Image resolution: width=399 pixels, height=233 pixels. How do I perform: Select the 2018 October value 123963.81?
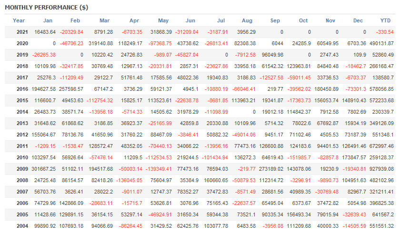pos(295,66)
